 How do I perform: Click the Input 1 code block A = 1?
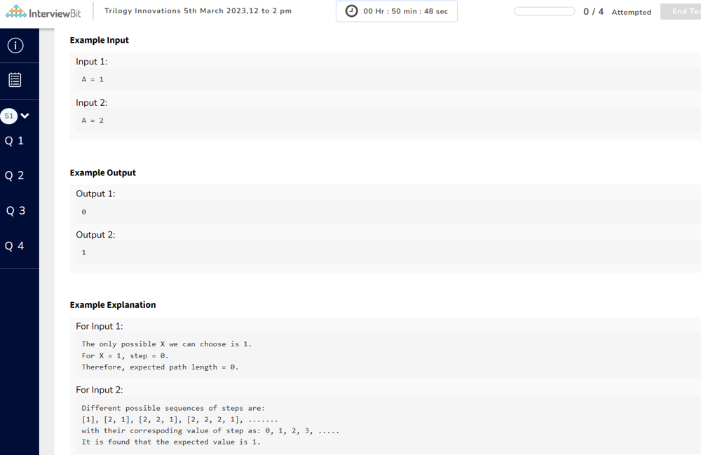click(386, 79)
